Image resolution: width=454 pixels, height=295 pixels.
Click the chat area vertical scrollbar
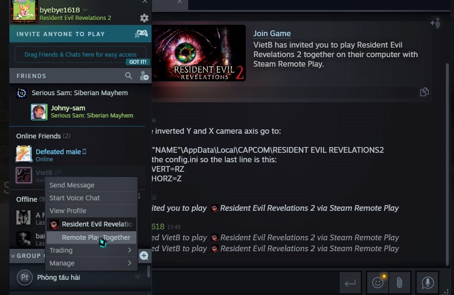click(x=447, y=162)
